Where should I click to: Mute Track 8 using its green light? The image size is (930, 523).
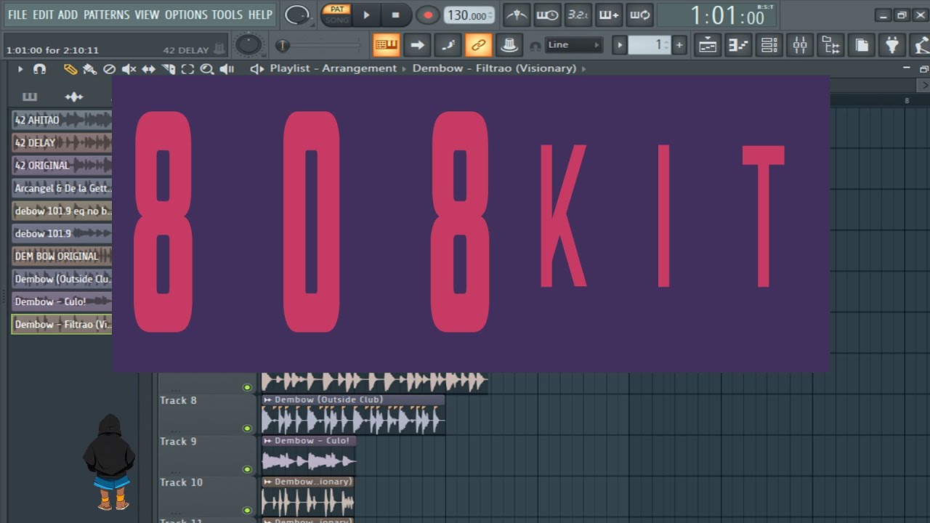point(247,429)
